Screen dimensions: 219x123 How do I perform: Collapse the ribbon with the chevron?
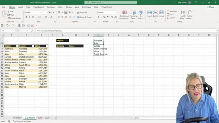coord(217,22)
